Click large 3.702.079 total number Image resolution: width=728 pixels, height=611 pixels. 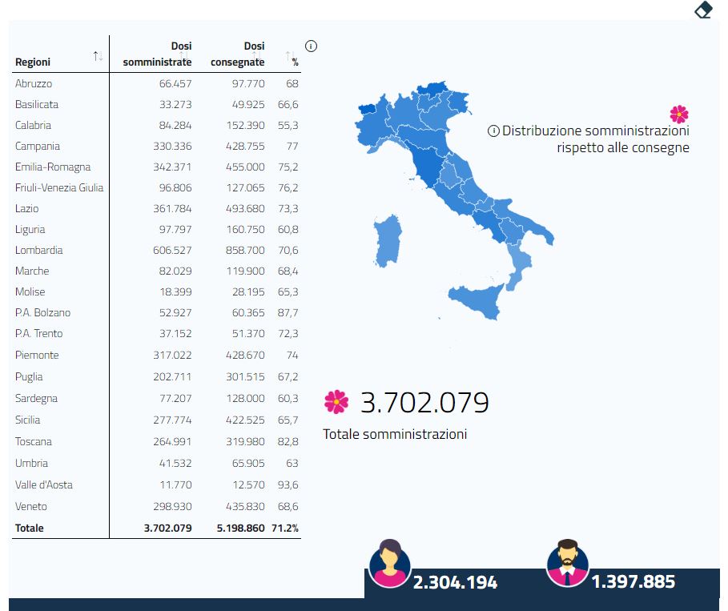point(424,402)
